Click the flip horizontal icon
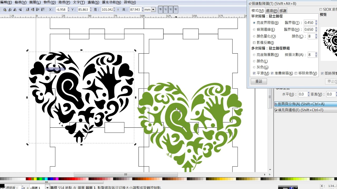 pos(14,10)
